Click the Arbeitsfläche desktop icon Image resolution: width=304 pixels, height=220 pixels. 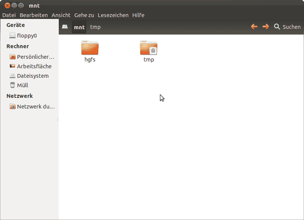[13, 66]
